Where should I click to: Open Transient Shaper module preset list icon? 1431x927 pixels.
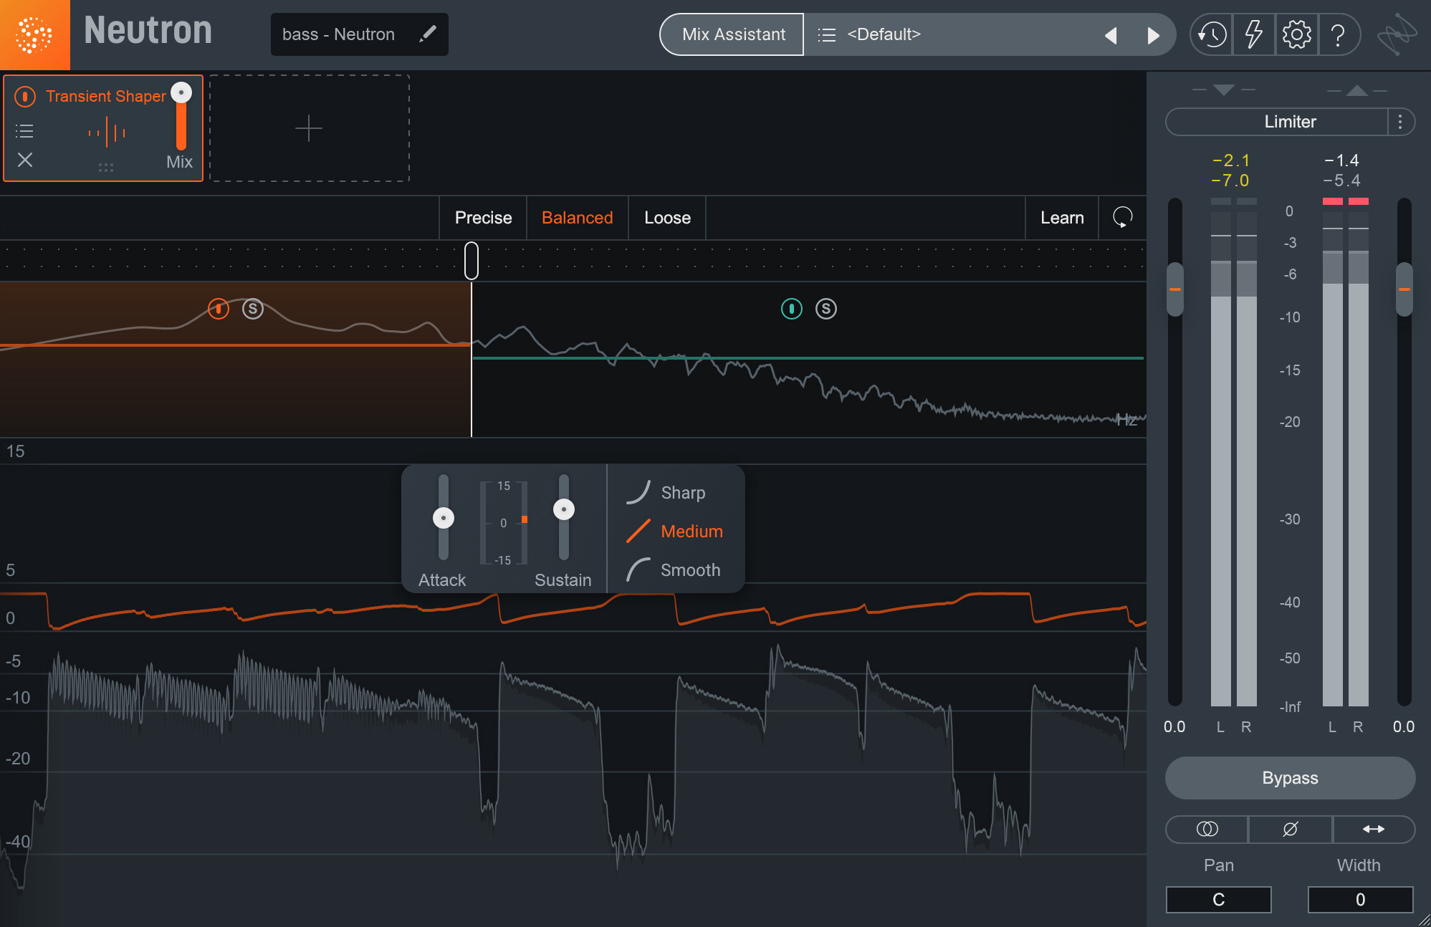pos(24,131)
